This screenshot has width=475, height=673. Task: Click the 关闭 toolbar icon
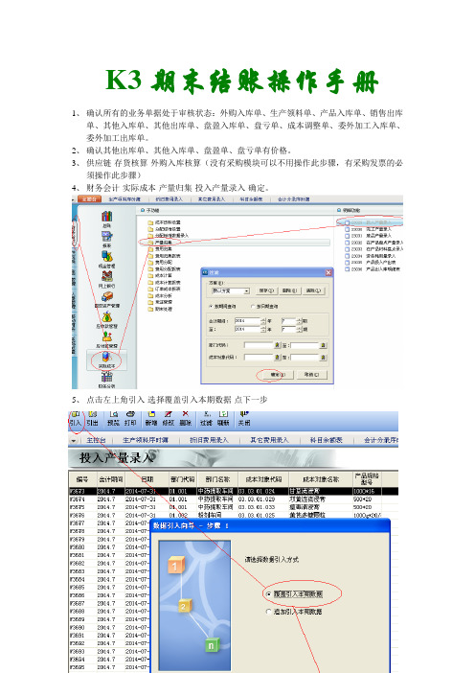tap(244, 419)
